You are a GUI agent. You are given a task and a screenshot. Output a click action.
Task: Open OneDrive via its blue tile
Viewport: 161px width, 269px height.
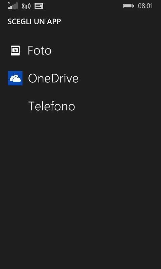pyautogui.click(x=15, y=78)
